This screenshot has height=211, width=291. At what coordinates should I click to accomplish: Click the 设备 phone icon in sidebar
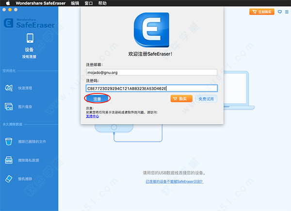click(29, 38)
